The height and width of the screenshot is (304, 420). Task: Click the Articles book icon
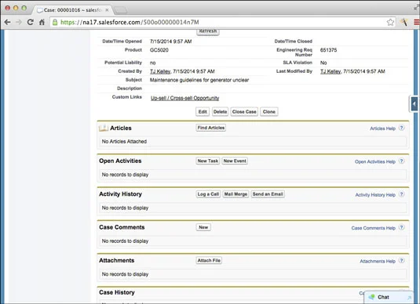(x=104, y=128)
